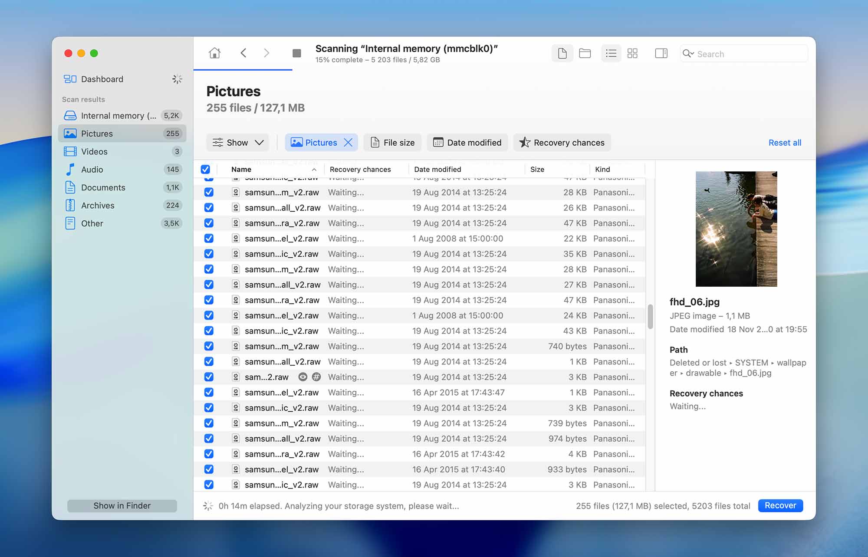
Task: Uncheck the select-all checkbox in the header
Action: tap(206, 169)
